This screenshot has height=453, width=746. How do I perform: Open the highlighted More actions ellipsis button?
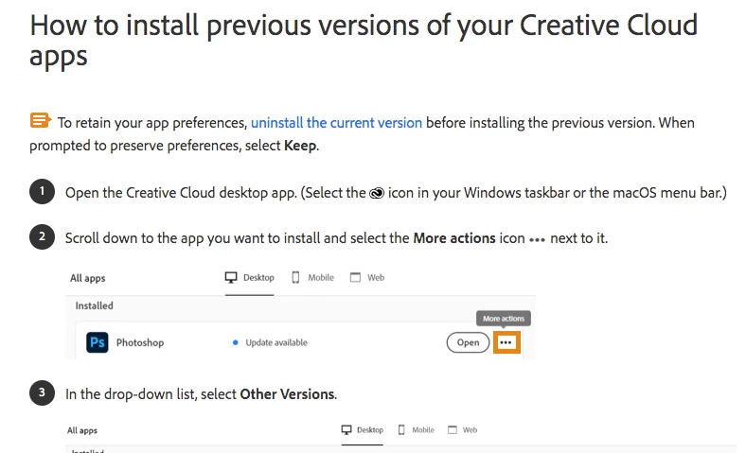click(506, 342)
